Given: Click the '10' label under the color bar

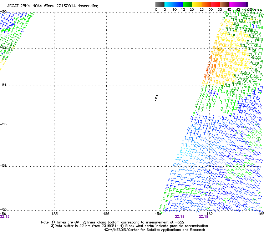Looking at the screenshot, I should point(174,10).
